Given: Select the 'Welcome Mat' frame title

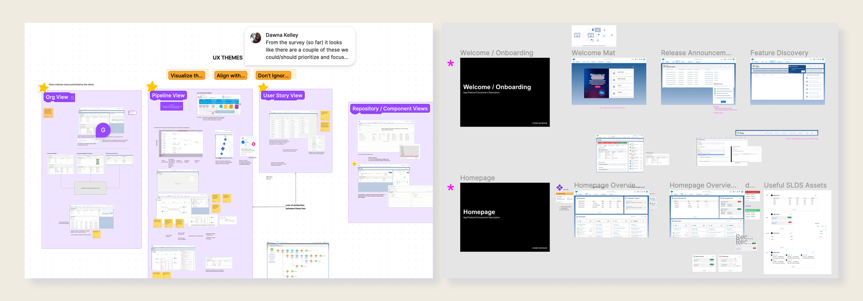Looking at the screenshot, I should (593, 53).
